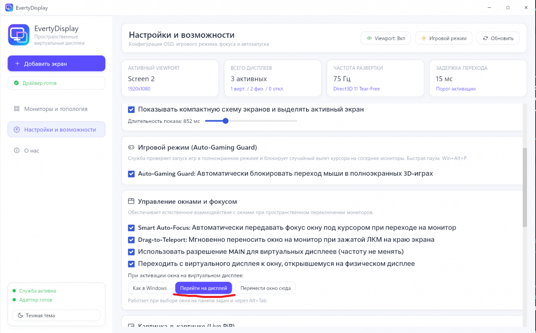
Task: Click the grid icon by Мониторы и топология
Action: (16, 109)
